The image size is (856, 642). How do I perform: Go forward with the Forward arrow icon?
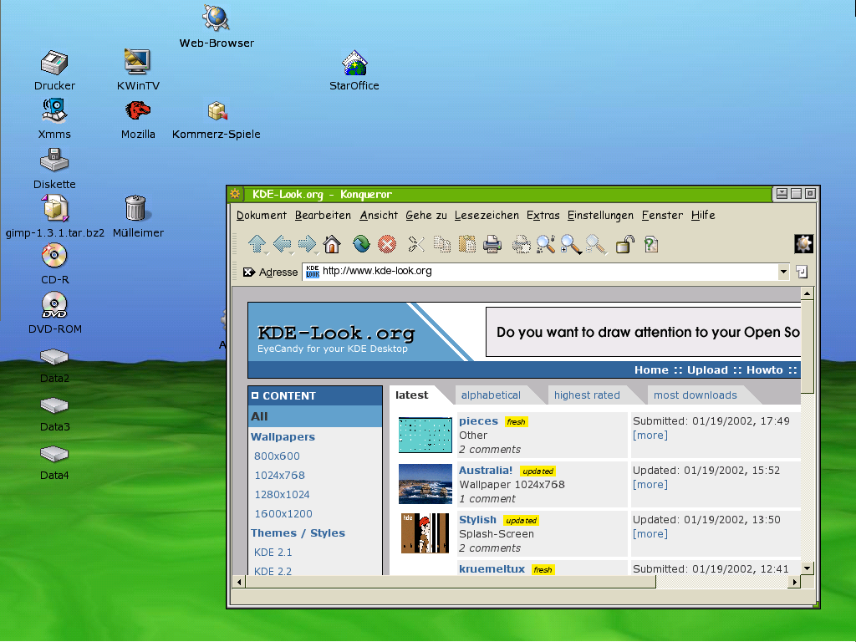pyautogui.click(x=308, y=244)
